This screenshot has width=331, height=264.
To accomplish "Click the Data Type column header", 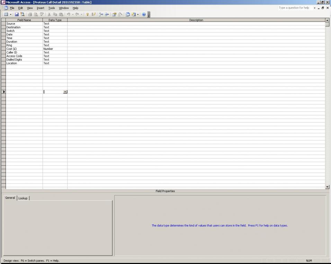I will tap(55, 20).
